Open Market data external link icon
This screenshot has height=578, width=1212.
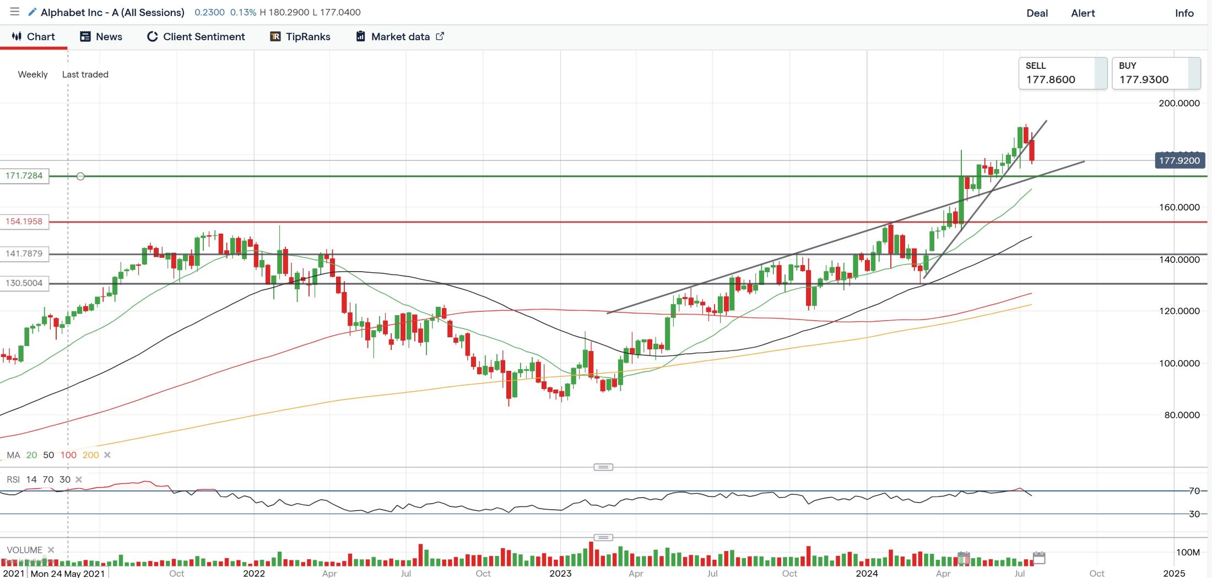(x=440, y=36)
